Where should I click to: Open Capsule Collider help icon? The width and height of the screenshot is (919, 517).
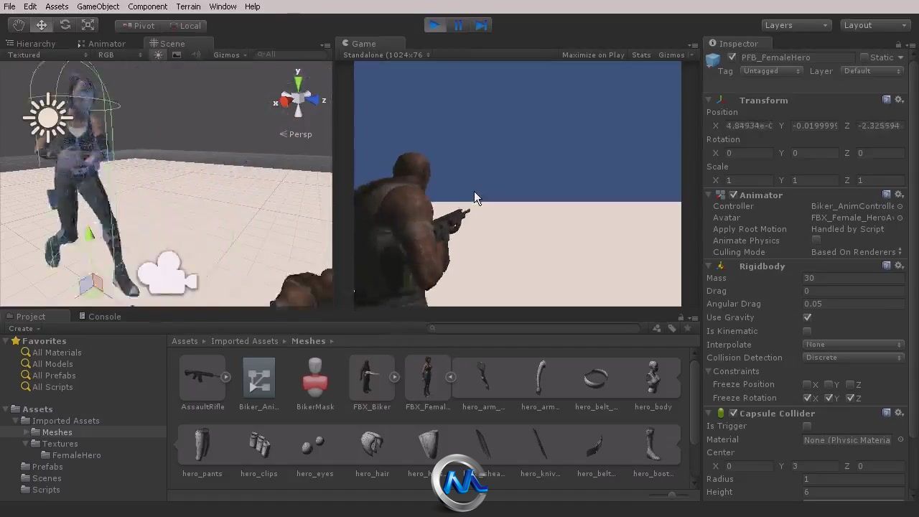tap(887, 413)
